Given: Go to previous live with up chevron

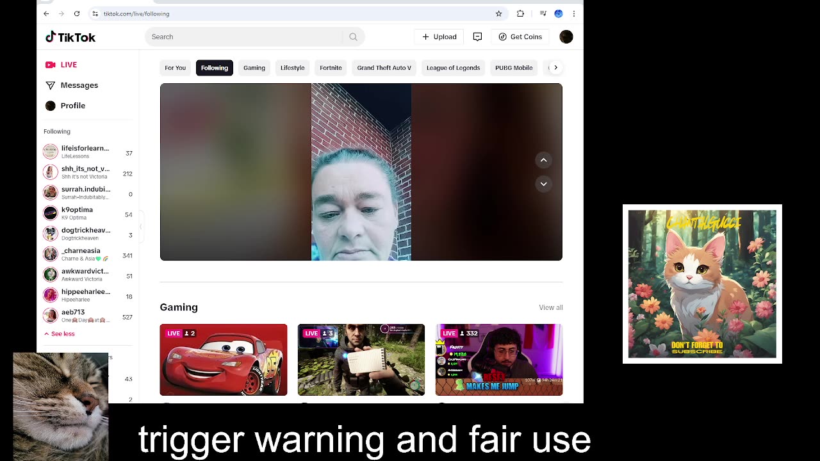Looking at the screenshot, I should 543,160.
